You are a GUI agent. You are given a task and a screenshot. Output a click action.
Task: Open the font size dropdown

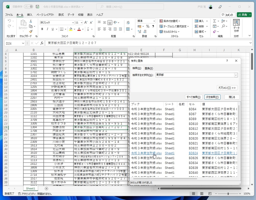[x=81, y=22]
